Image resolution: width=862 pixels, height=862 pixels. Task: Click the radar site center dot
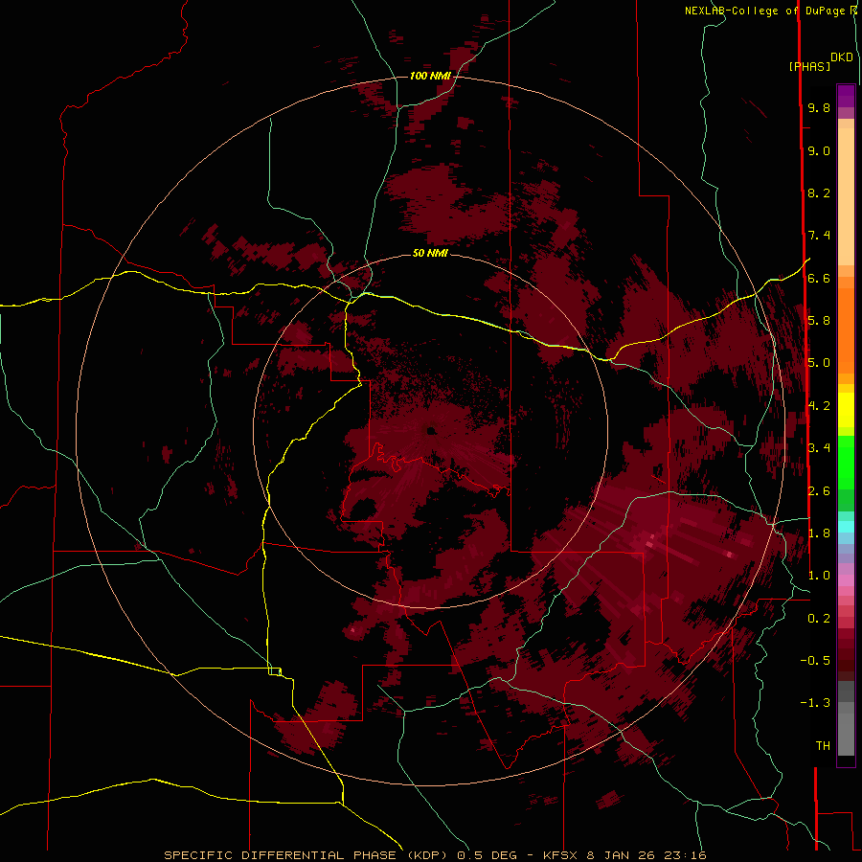tap(431, 431)
